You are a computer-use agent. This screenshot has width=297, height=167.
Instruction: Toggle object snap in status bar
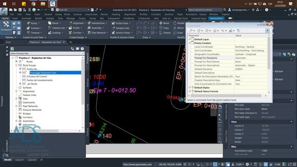pyautogui.click(x=215, y=164)
